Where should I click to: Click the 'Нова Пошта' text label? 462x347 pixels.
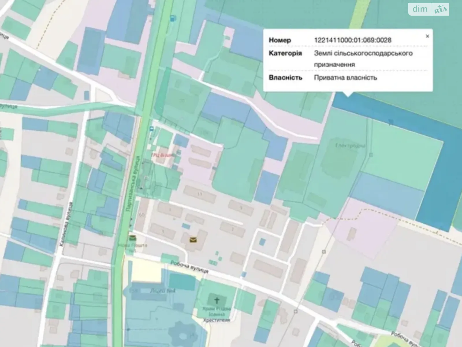tap(133, 245)
